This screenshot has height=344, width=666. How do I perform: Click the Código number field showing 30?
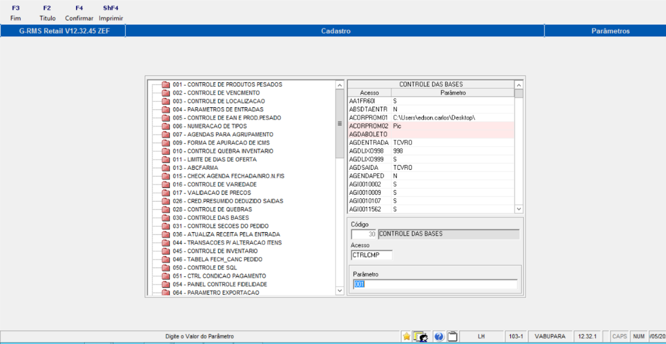[364, 234]
